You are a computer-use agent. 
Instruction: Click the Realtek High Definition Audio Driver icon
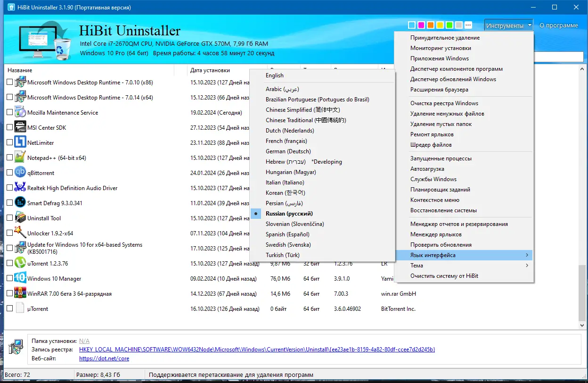(20, 188)
